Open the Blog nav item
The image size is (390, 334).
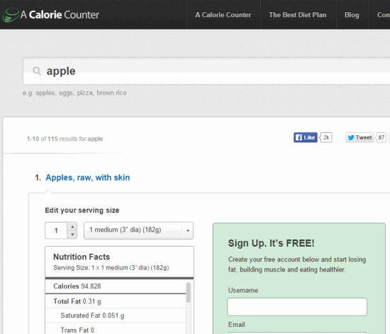coord(352,15)
